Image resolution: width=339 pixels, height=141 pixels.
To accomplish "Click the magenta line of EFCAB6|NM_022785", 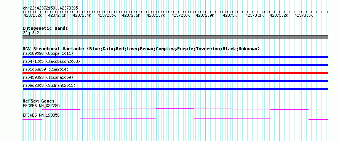I will pos(175,109).
